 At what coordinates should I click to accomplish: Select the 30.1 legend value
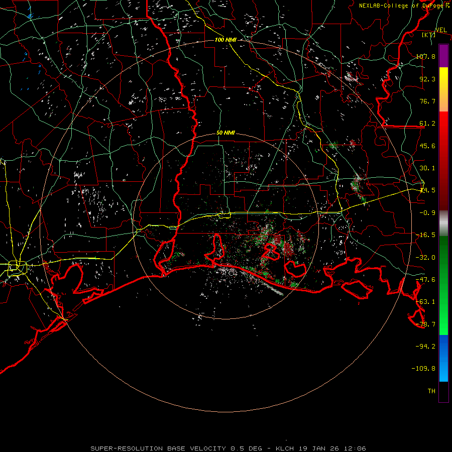tap(427, 168)
